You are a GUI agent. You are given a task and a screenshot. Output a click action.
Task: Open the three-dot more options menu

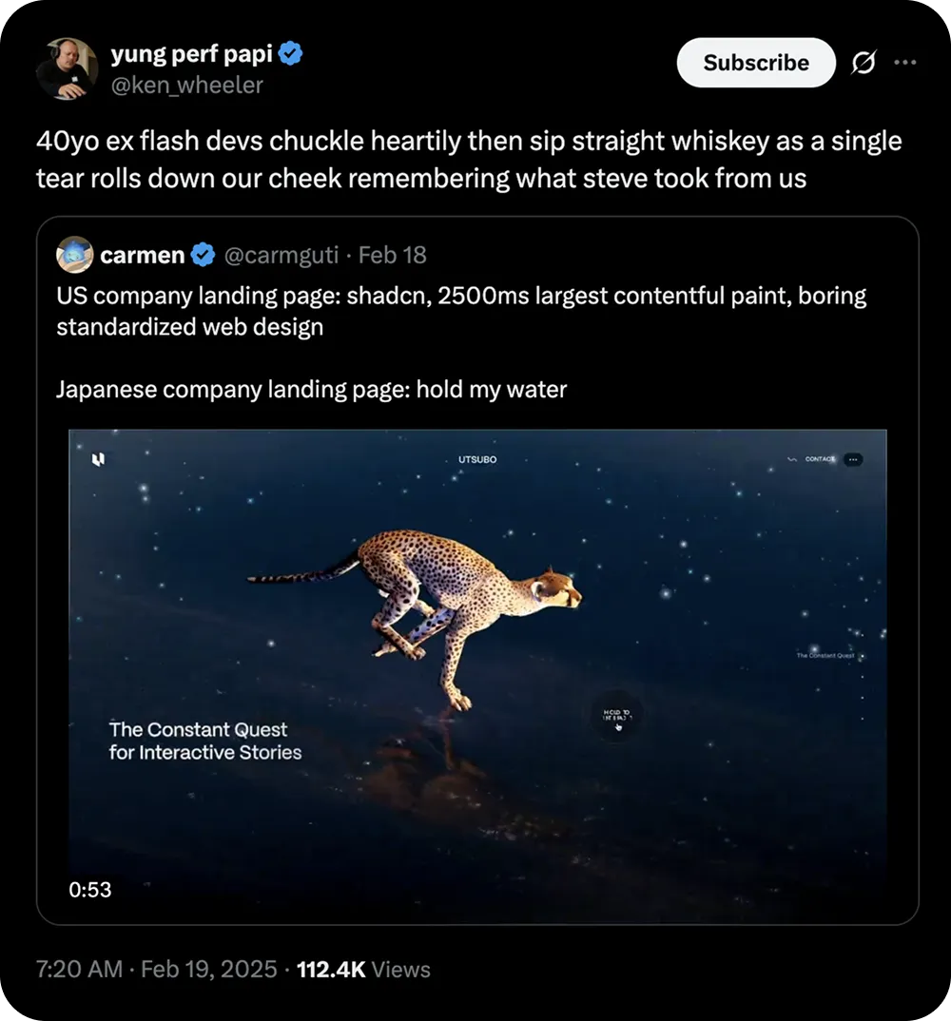[x=904, y=63]
